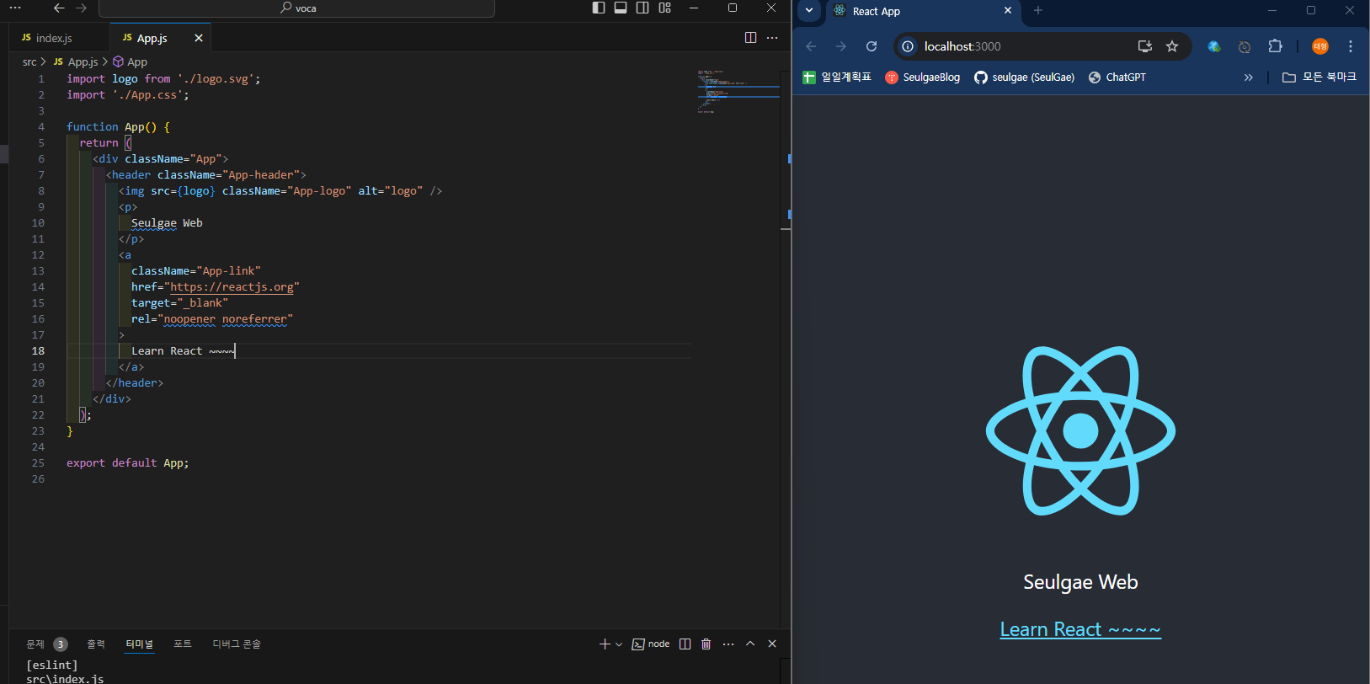Viewport: 1370px width, 684px height.
Task: Close the App.js editor tab
Action: tap(199, 38)
